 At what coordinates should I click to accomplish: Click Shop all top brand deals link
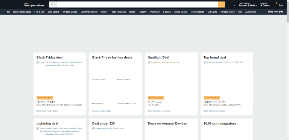coord(214,111)
